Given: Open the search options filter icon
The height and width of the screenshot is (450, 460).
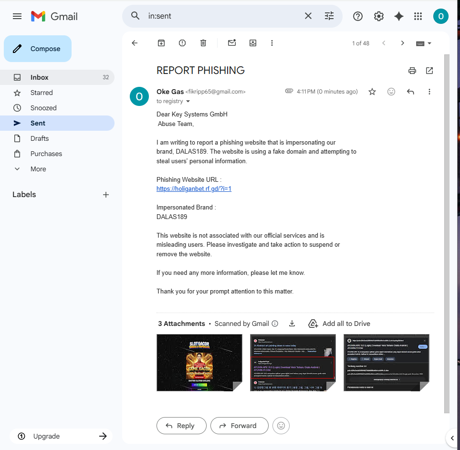Looking at the screenshot, I should tap(329, 16).
